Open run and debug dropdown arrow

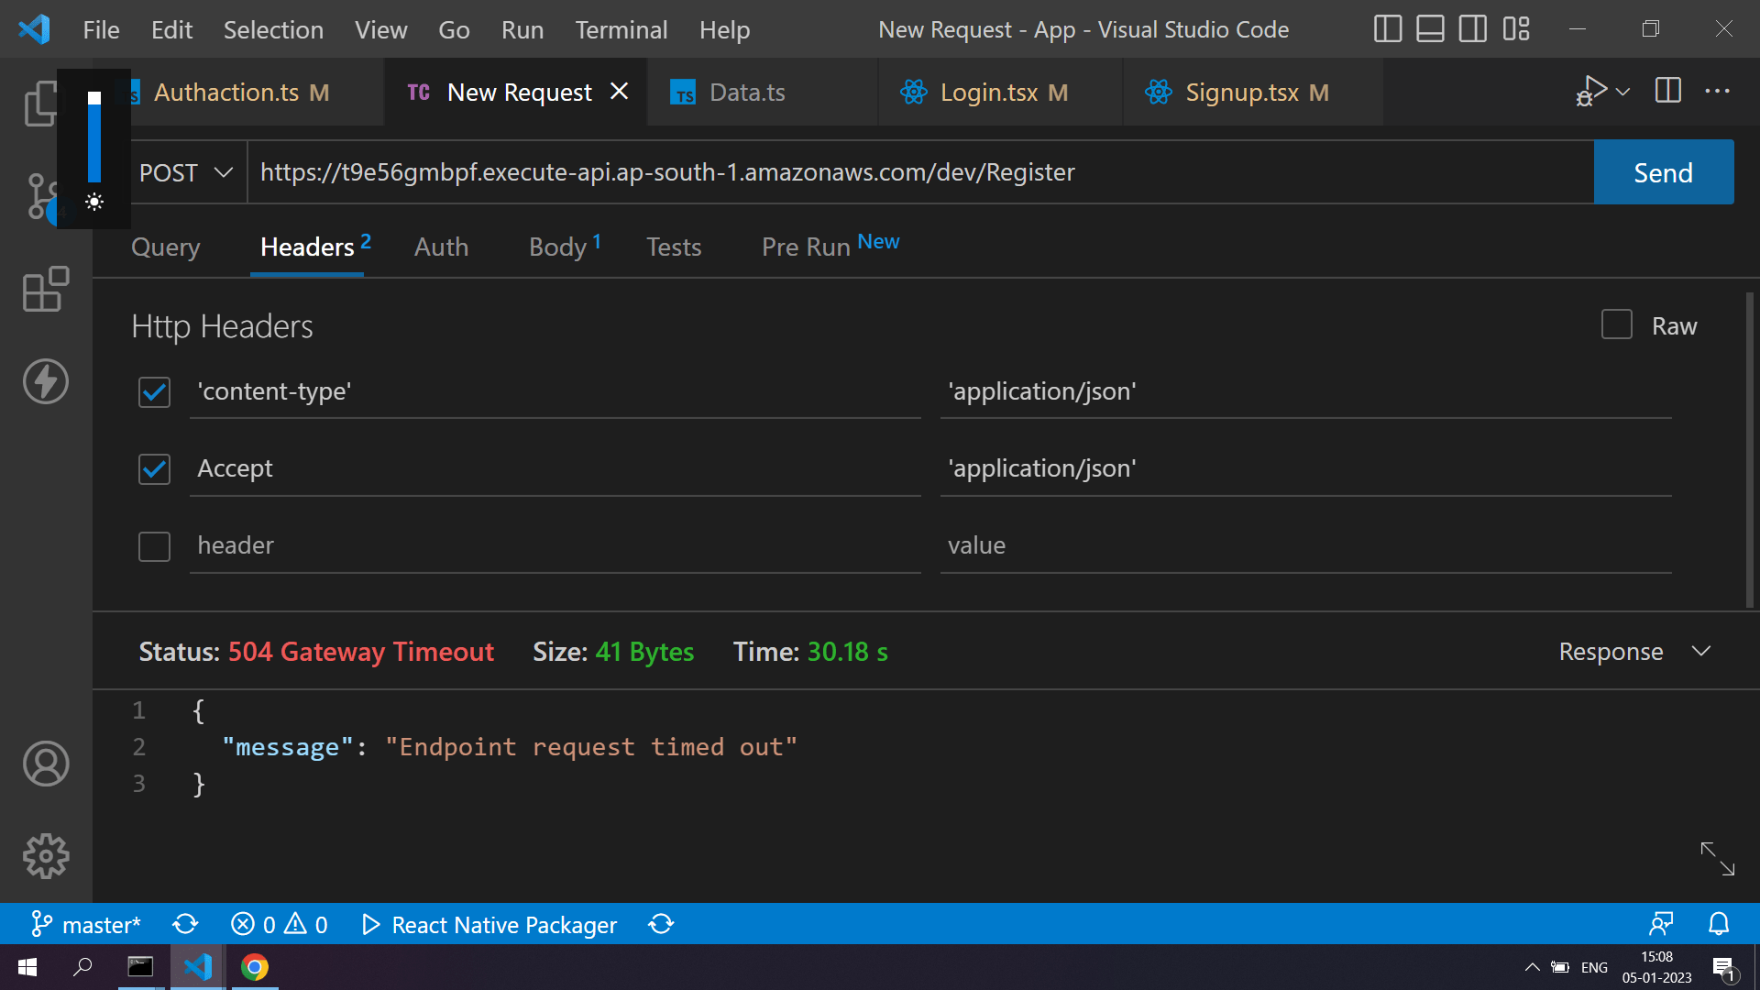pyautogui.click(x=1623, y=92)
